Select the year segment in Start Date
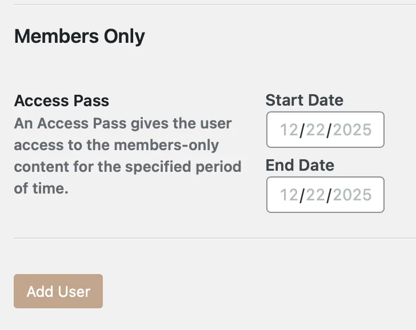Viewport: 416px width, 330px height. [352, 130]
